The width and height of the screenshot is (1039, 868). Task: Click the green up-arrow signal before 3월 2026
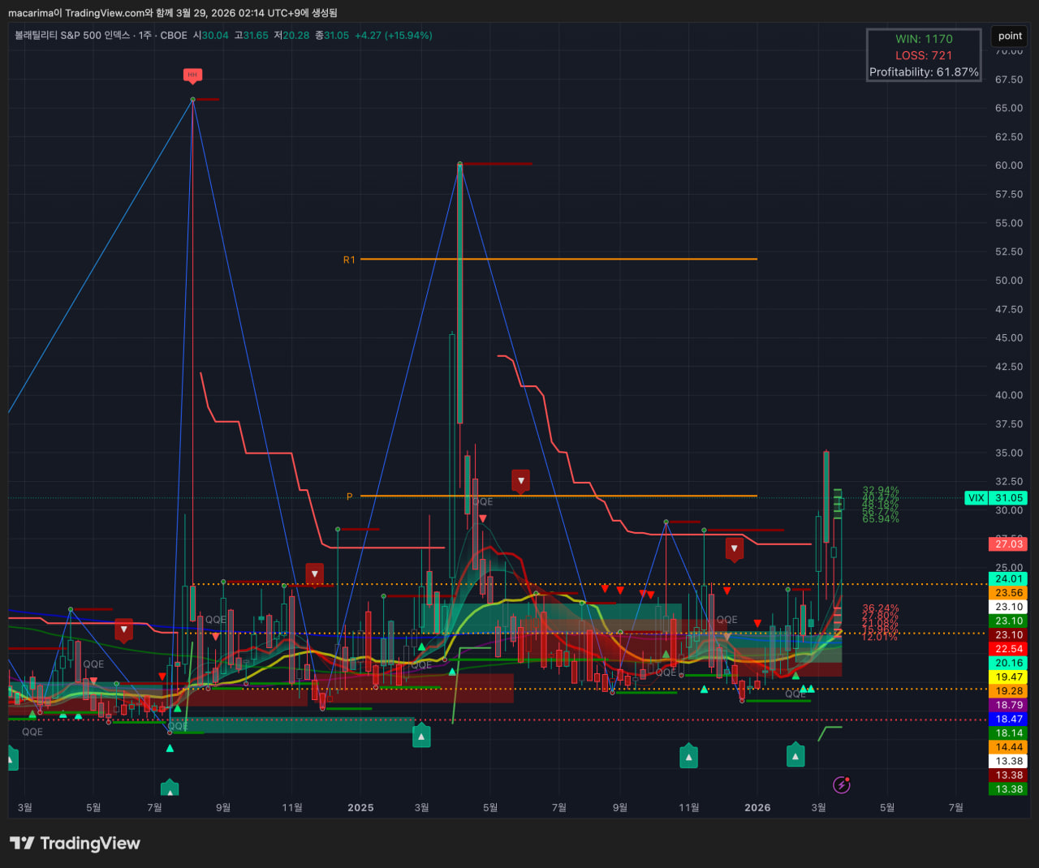click(795, 756)
